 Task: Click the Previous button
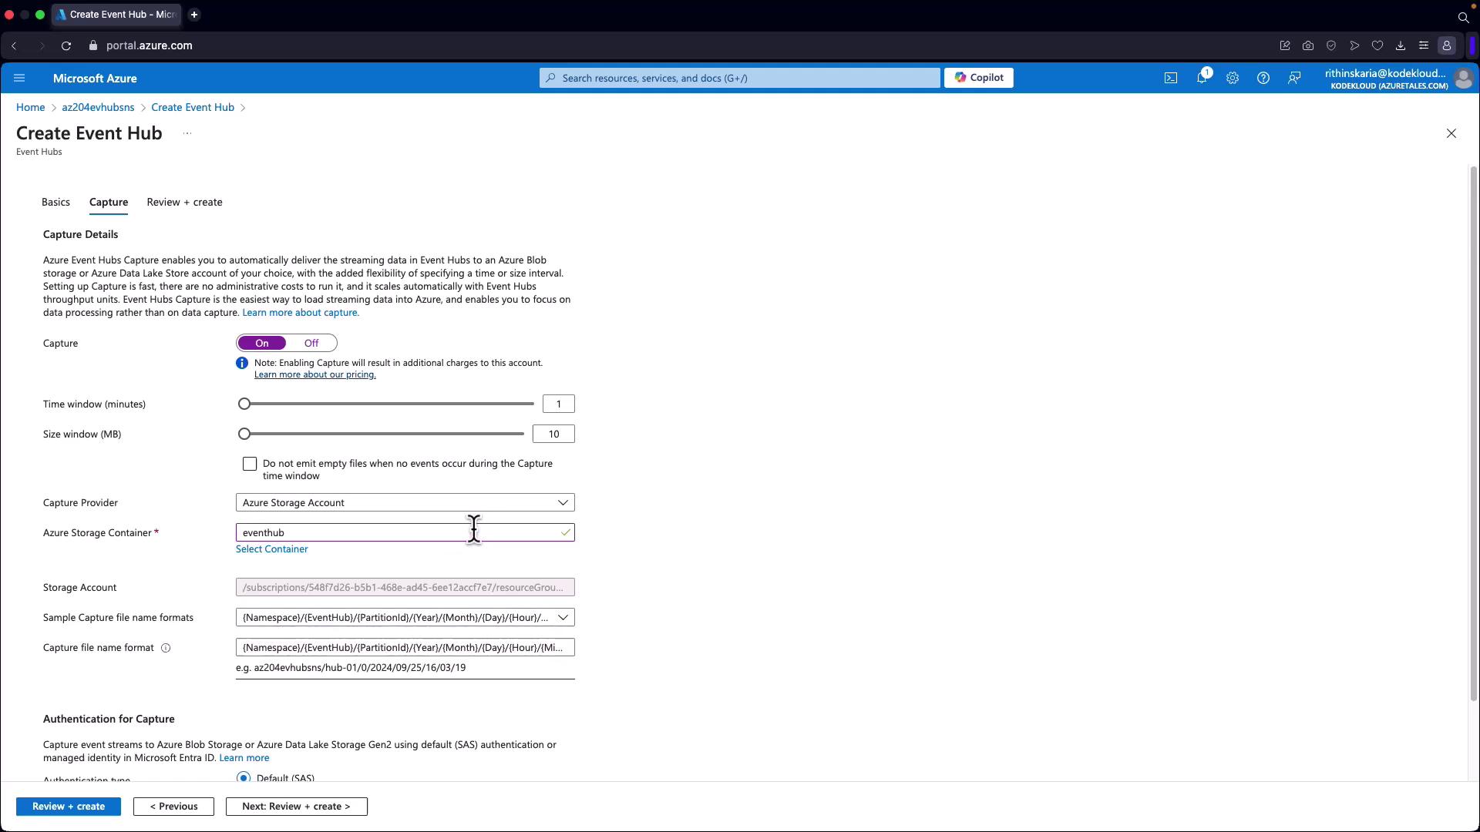click(x=173, y=806)
